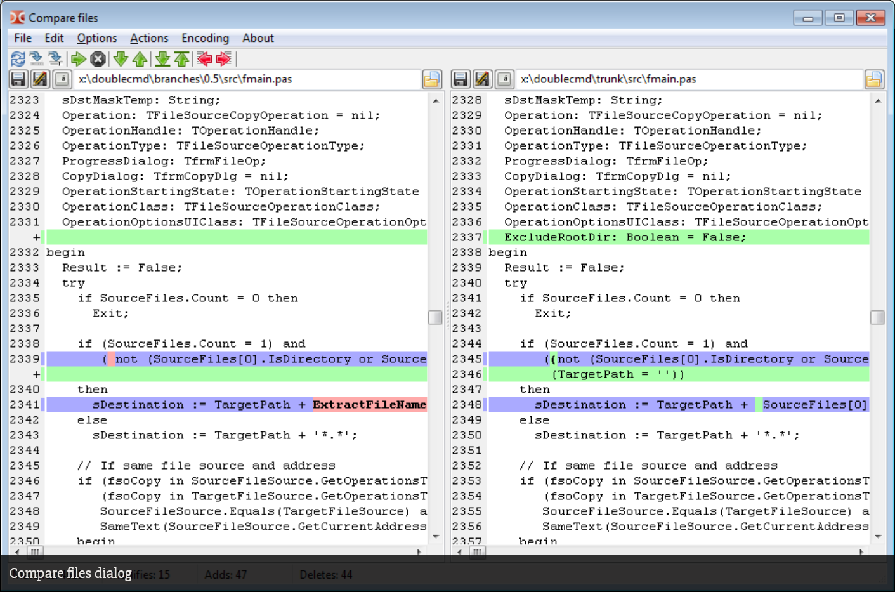Viewport: 895px width, 592px height.
Task: Open encoding button for the left file
Action: [x=62, y=79]
